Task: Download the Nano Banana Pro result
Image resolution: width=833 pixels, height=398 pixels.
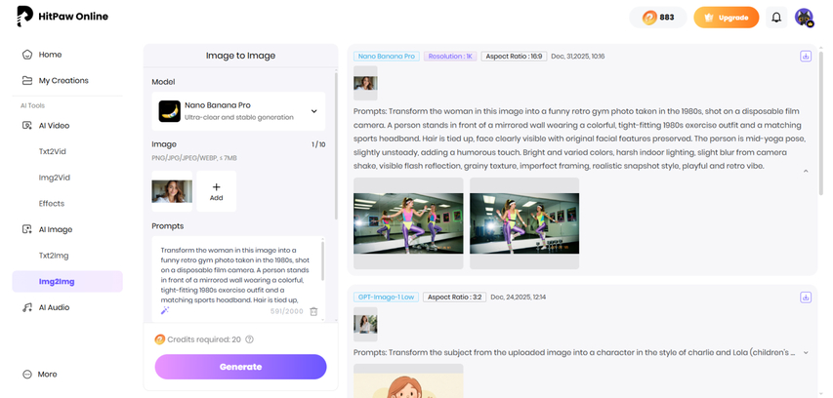Action: point(806,57)
